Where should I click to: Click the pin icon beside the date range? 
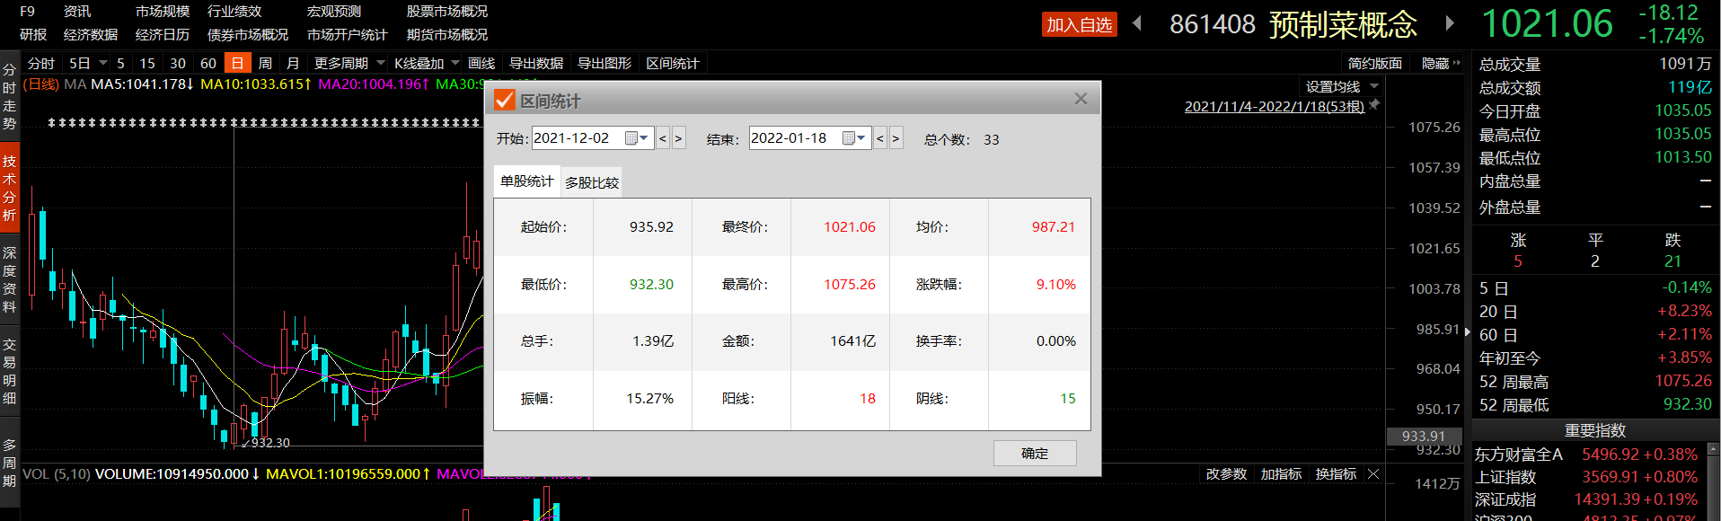coord(1374,105)
